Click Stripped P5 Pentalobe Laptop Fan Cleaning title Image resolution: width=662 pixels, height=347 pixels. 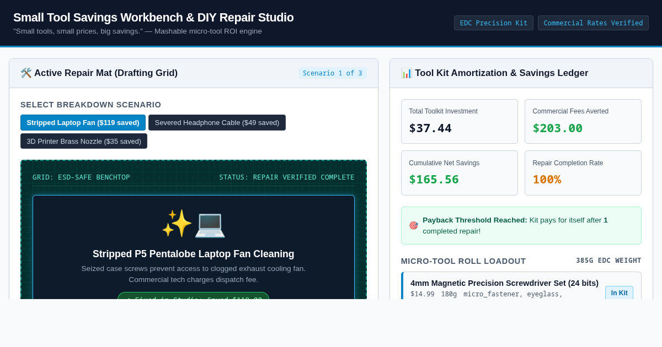coord(194,254)
